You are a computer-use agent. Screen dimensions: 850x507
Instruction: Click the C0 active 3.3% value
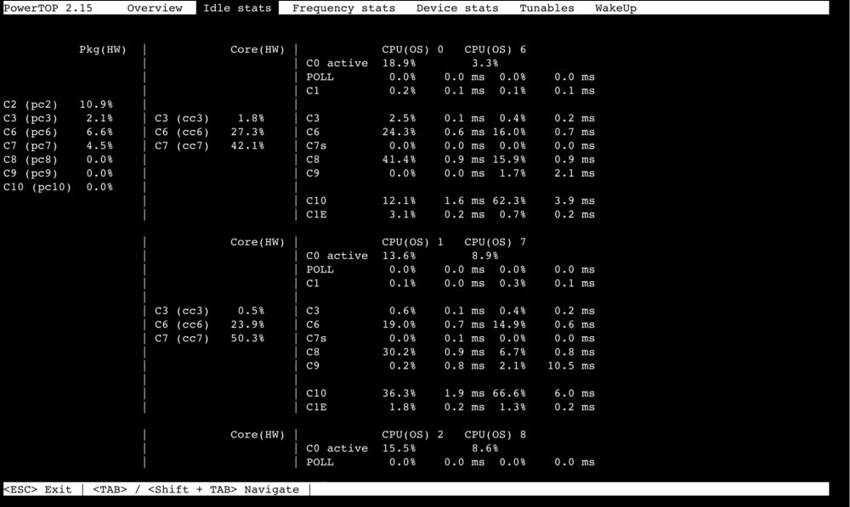tap(484, 63)
